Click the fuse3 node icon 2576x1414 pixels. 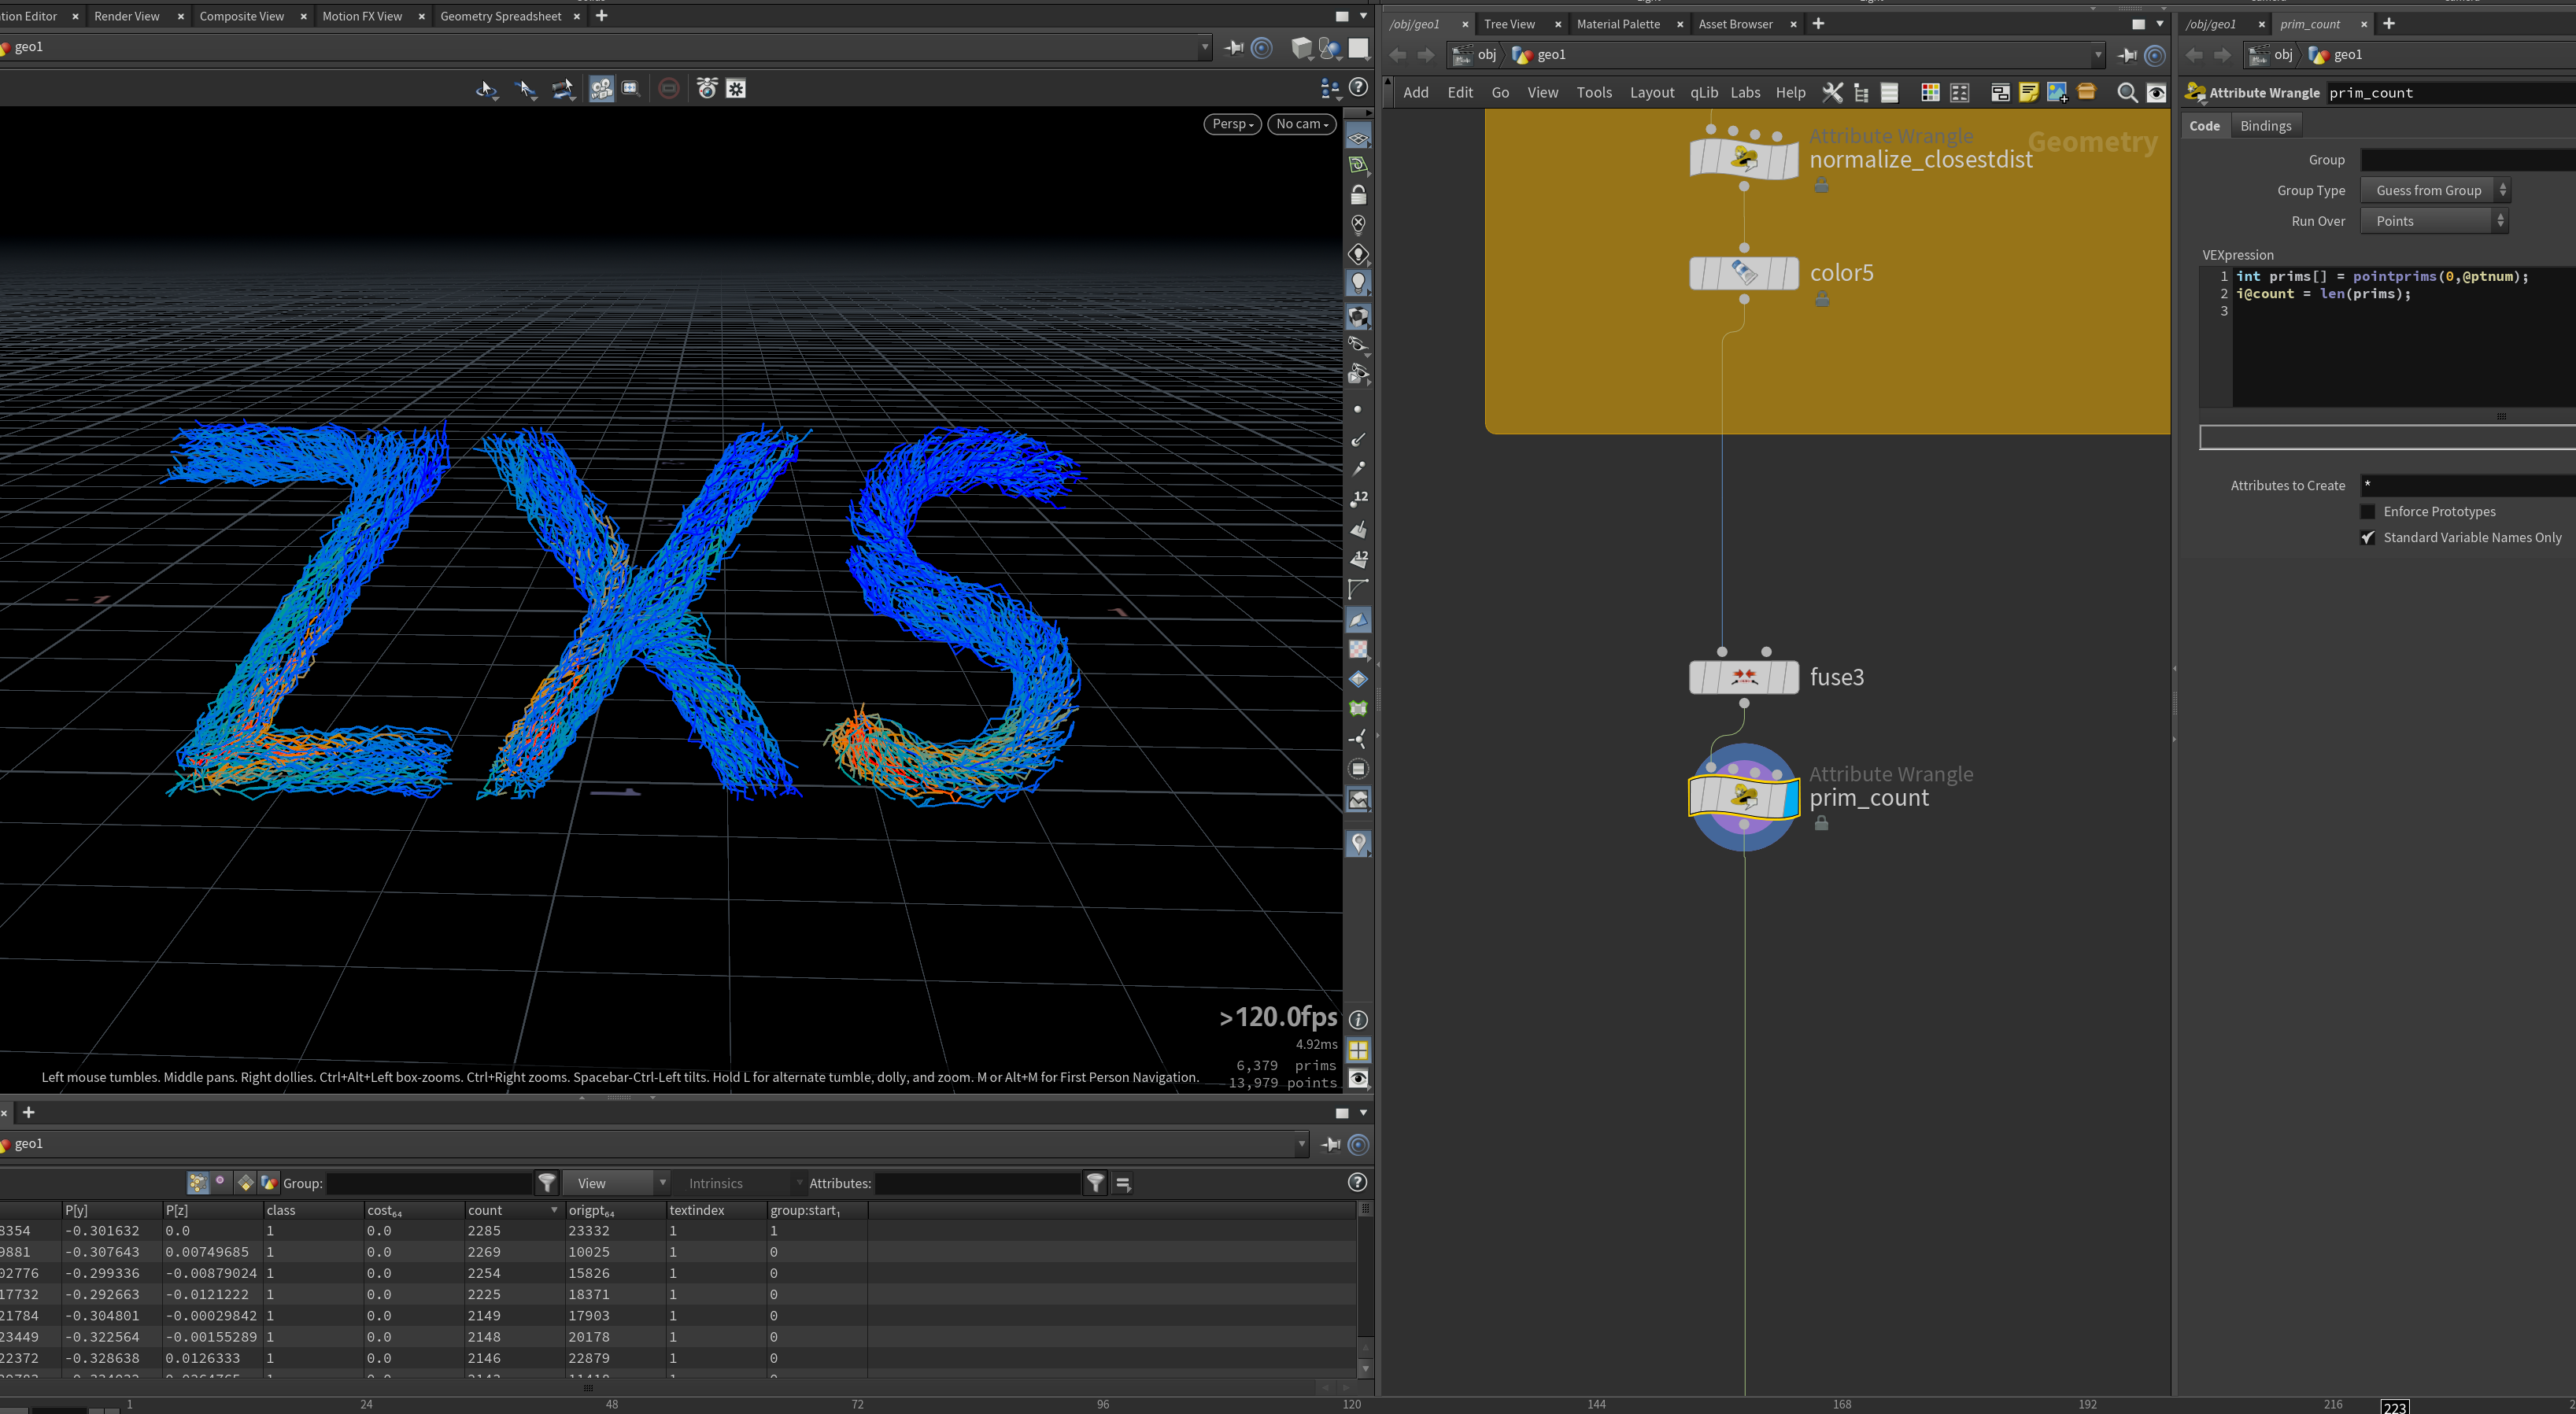(1744, 677)
